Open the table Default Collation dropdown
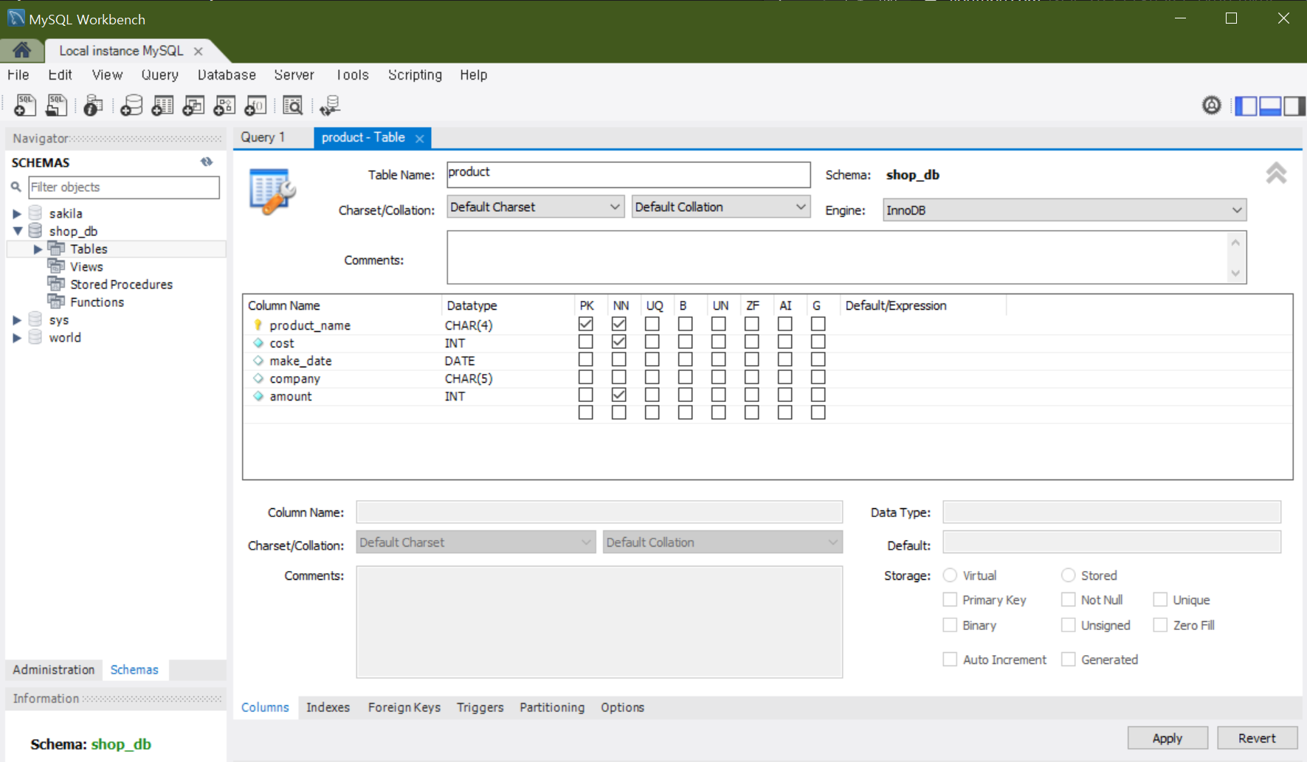1307x762 pixels. [x=721, y=207]
